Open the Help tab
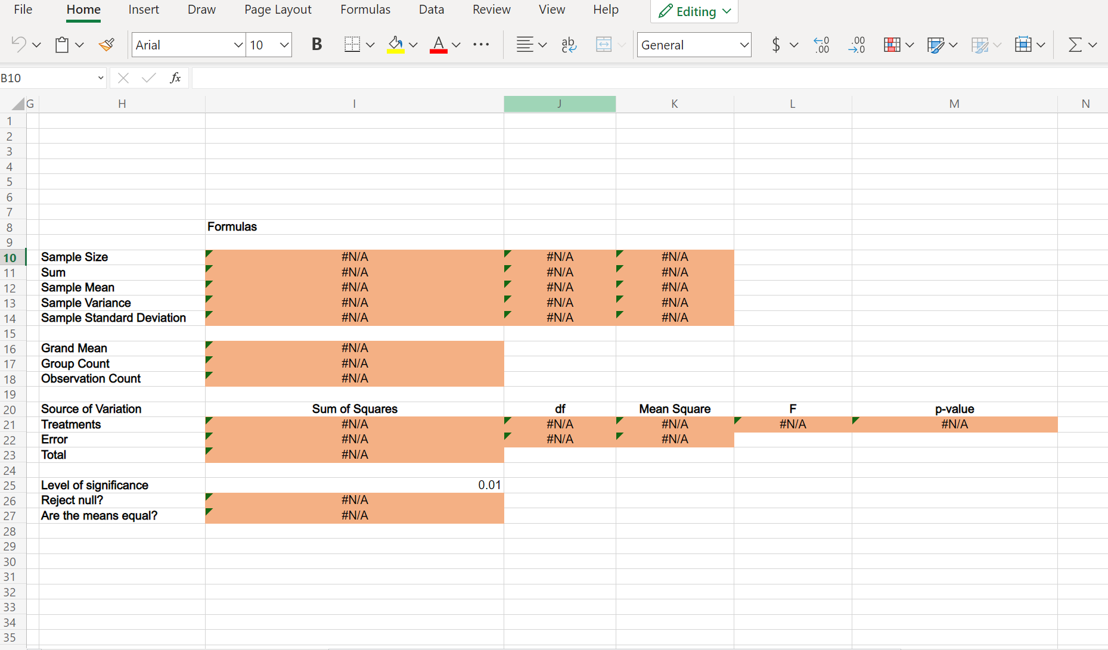1108x650 pixels. (606, 10)
